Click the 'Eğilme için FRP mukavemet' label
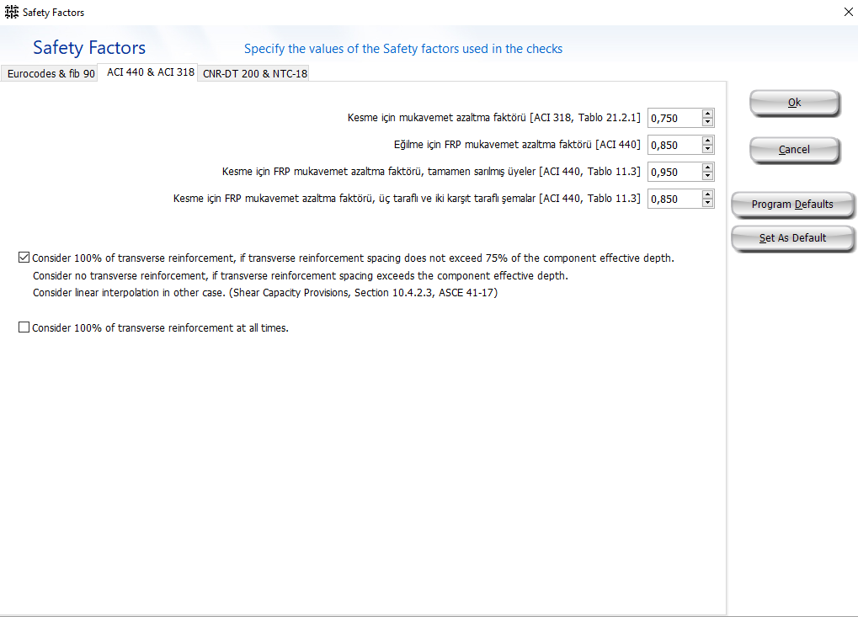 pos(517,145)
